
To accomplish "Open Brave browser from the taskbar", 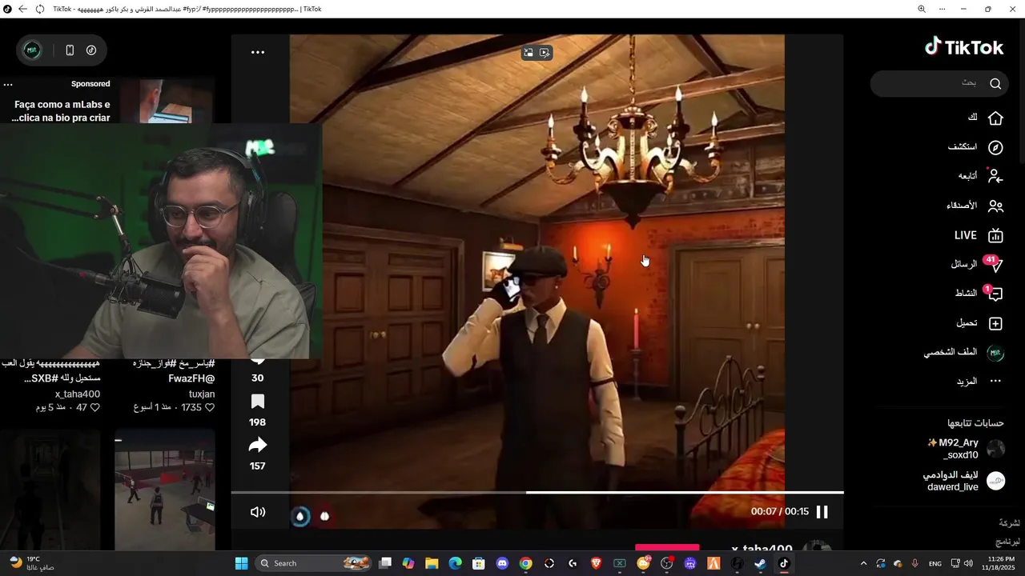I will coord(596,563).
